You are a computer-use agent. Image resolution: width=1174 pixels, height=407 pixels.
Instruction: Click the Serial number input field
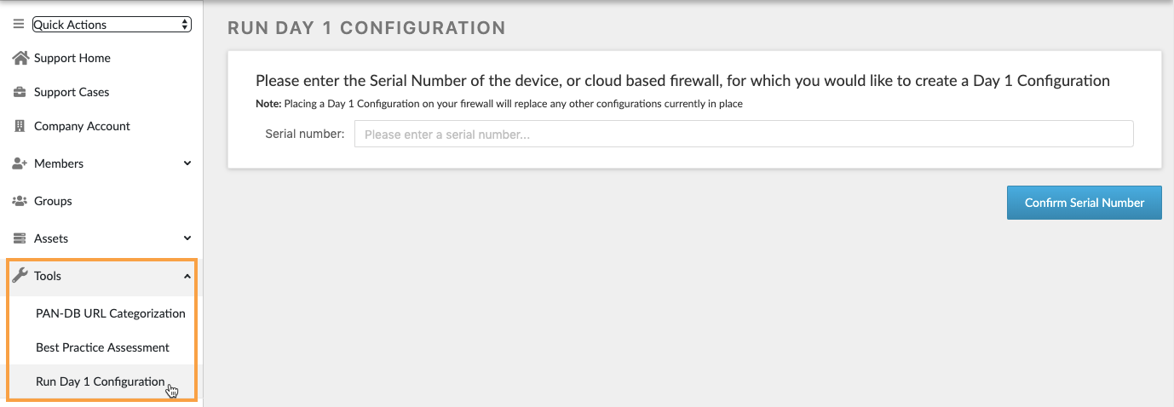(x=743, y=134)
